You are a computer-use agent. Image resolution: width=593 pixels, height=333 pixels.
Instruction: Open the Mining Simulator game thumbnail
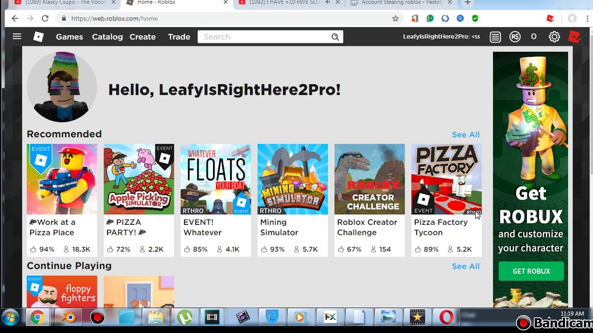(x=293, y=179)
